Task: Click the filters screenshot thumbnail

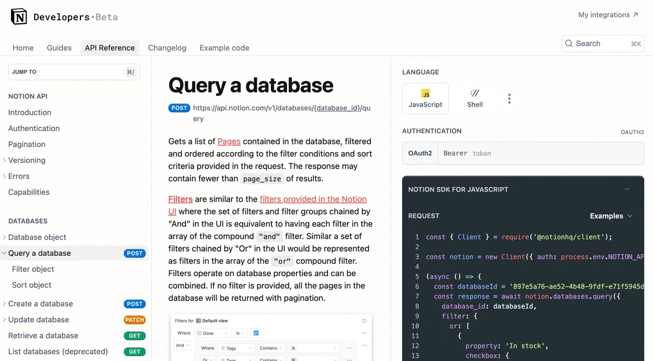Action: (271, 337)
